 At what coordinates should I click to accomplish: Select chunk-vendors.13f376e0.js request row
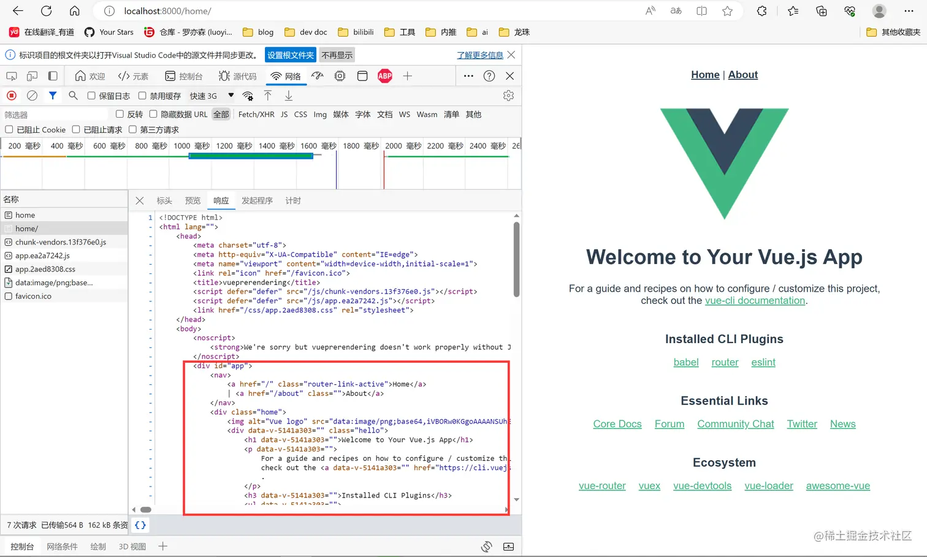pyautogui.click(x=64, y=242)
